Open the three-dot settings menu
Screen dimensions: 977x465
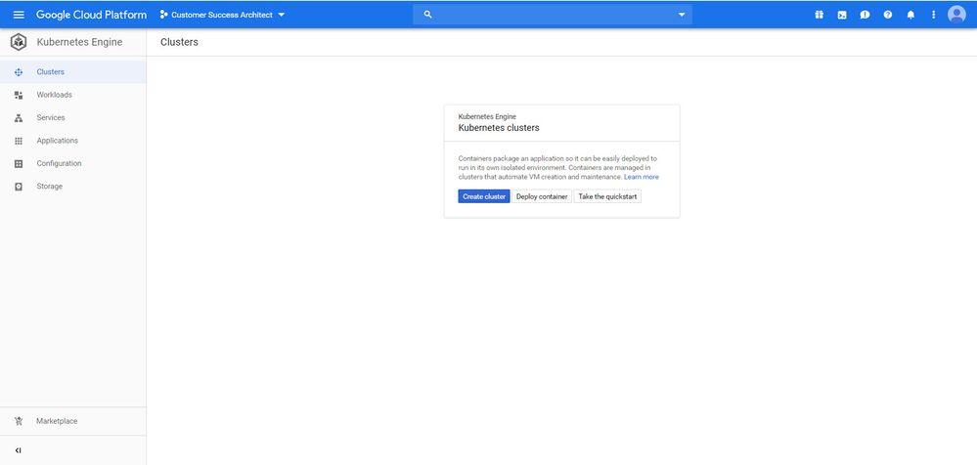933,15
